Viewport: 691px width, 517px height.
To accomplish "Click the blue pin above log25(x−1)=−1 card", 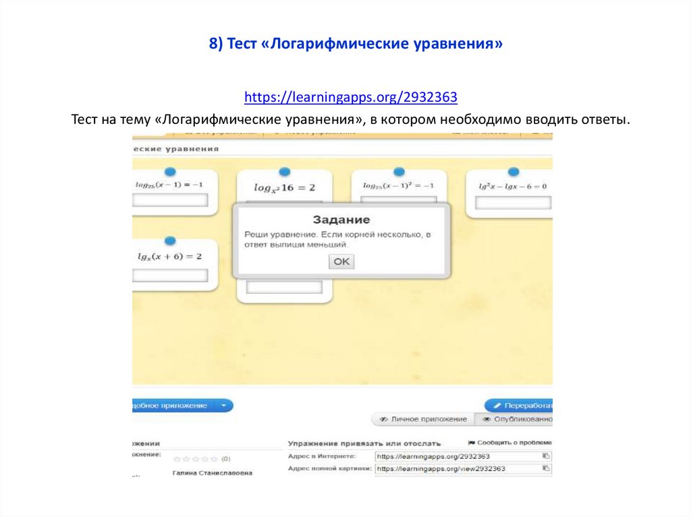I will click(x=170, y=172).
